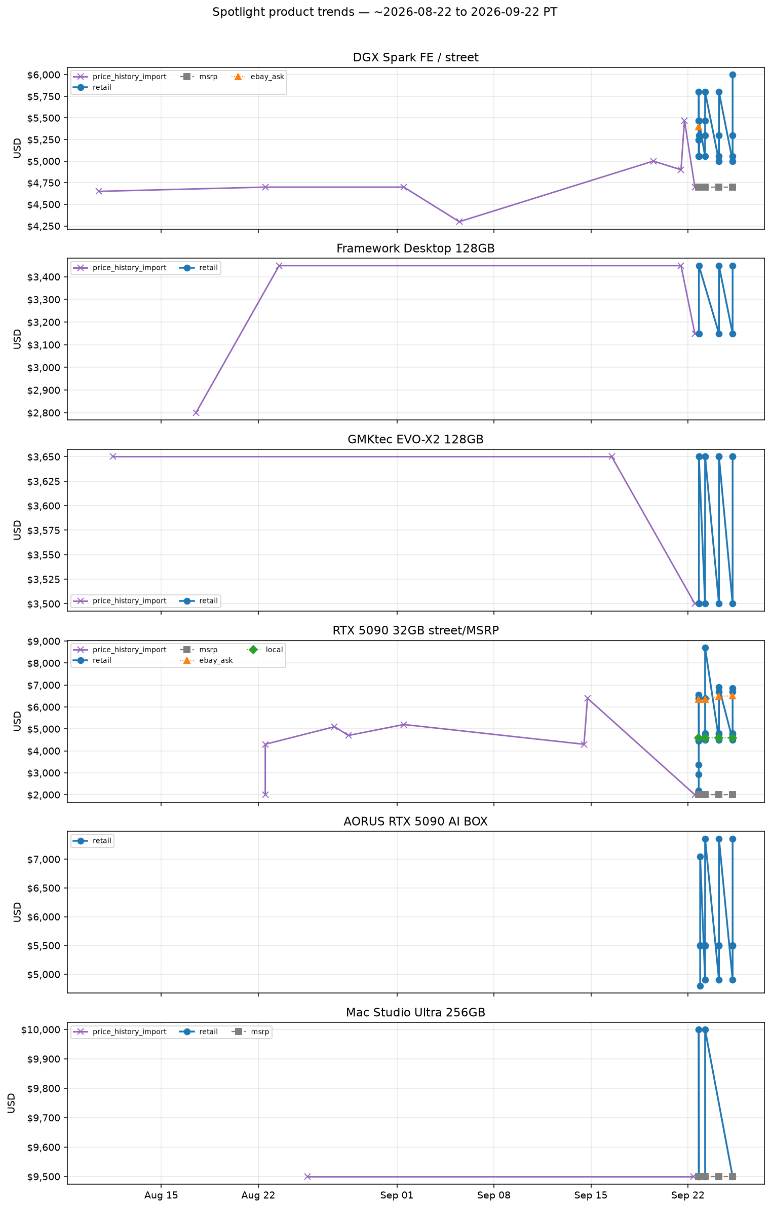
Task: Click the Spotlight product trends figure title
Action: [x=385, y=12]
